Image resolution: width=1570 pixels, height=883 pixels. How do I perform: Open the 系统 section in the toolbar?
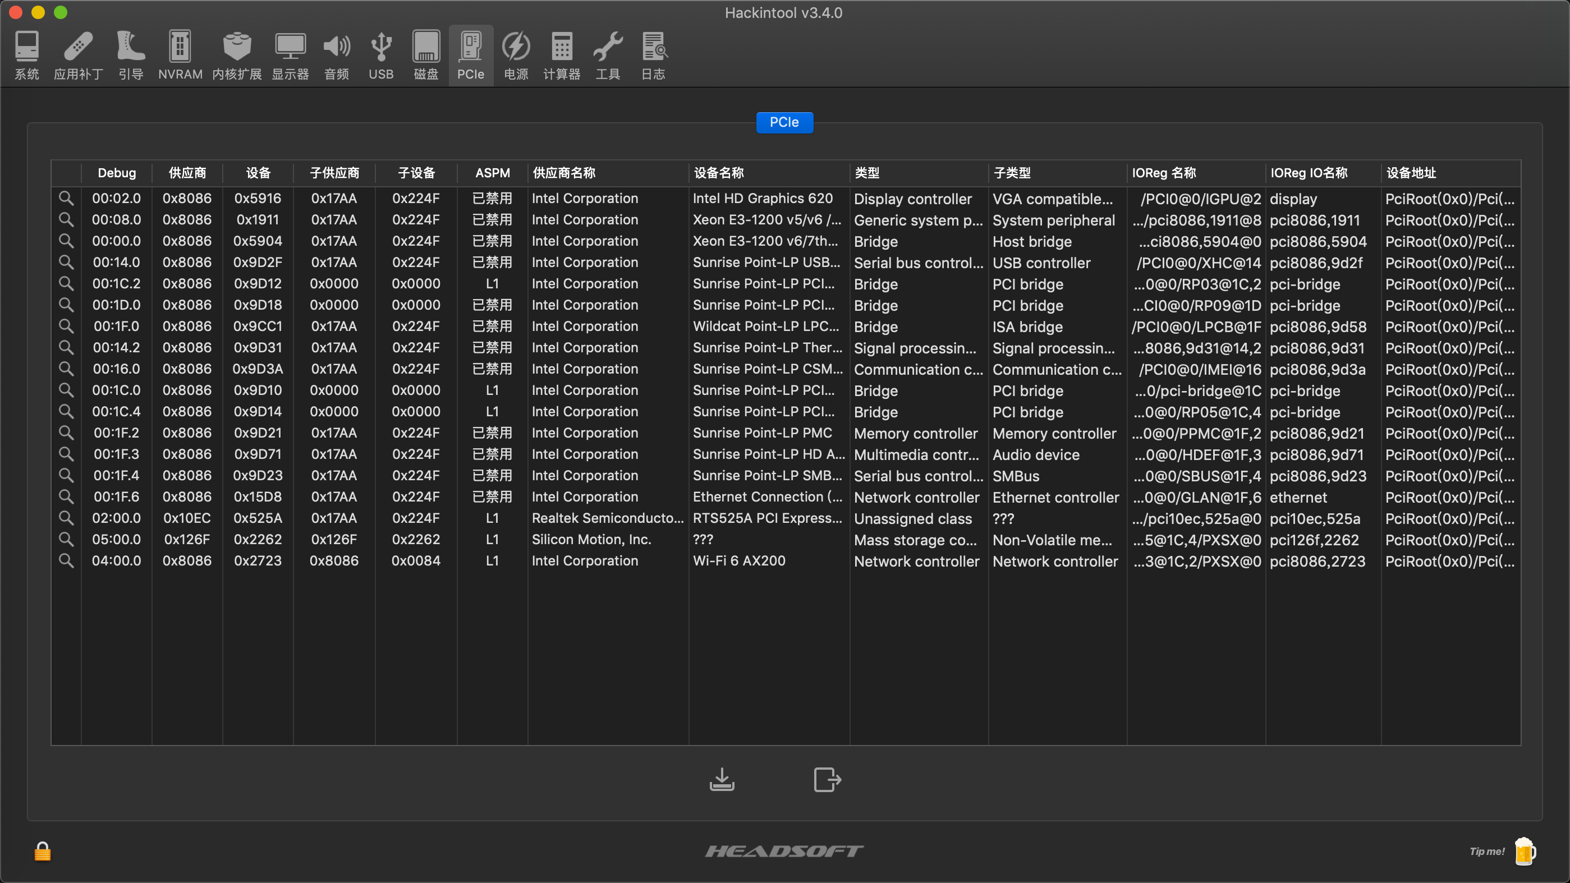pyautogui.click(x=26, y=55)
